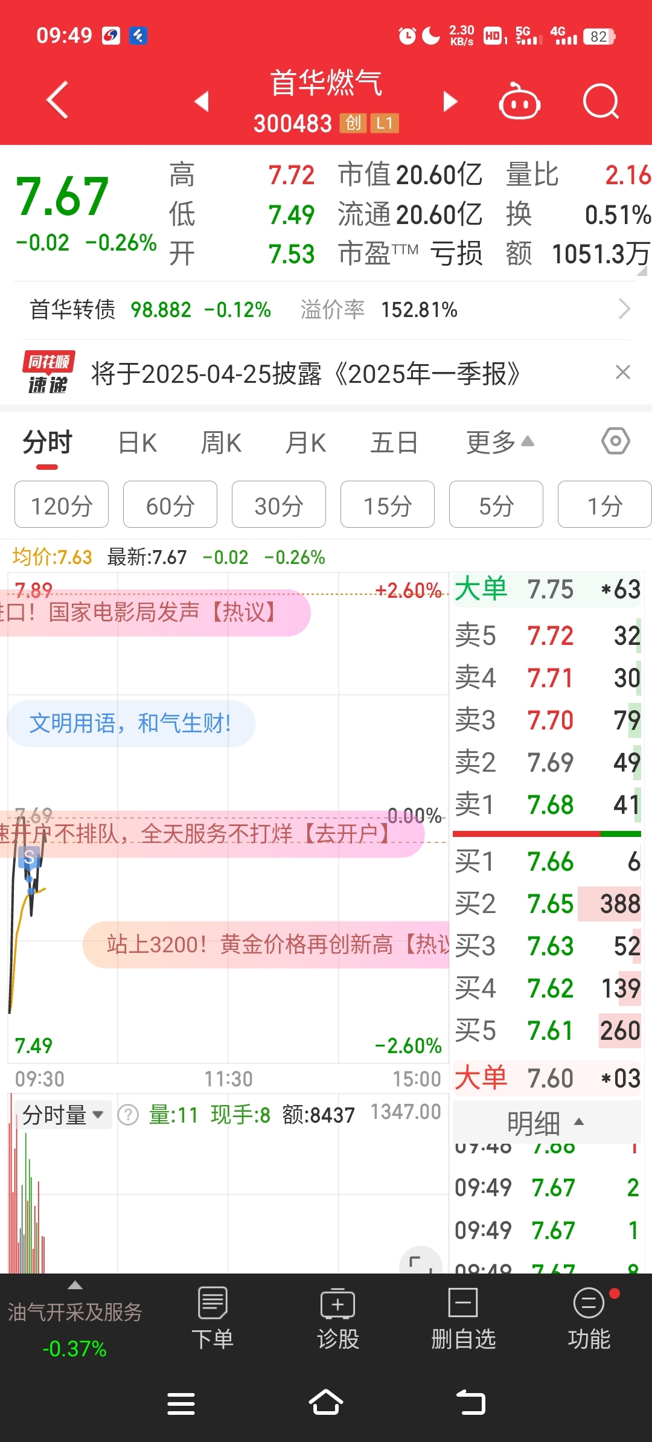The width and height of the screenshot is (652, 1442).
Task: Tap 买4 row at 7.62
Action: coord(547,988)
